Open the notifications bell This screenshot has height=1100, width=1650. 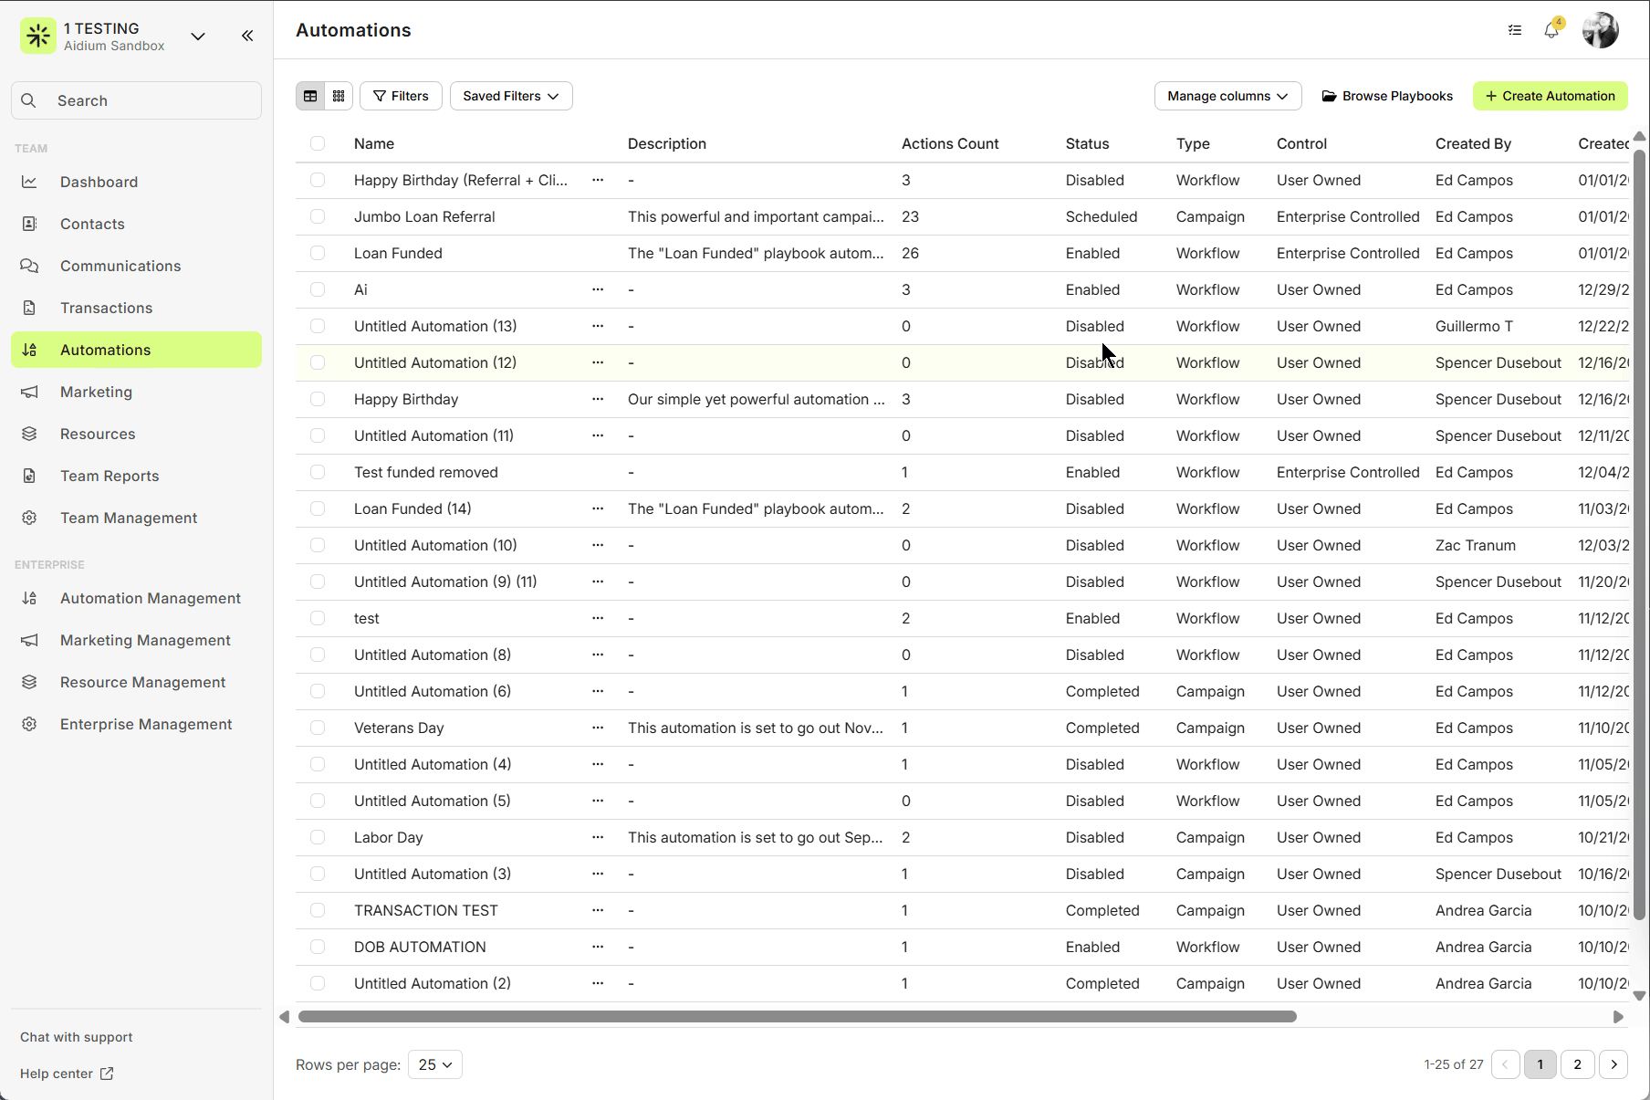pos(1551,30)
